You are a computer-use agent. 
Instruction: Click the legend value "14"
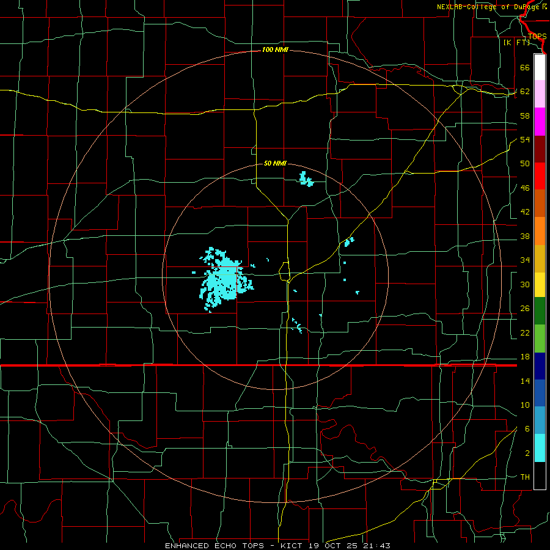coord(525,381)
